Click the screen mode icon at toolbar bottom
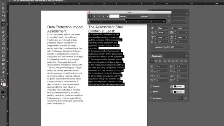 (x=3, y=97)
